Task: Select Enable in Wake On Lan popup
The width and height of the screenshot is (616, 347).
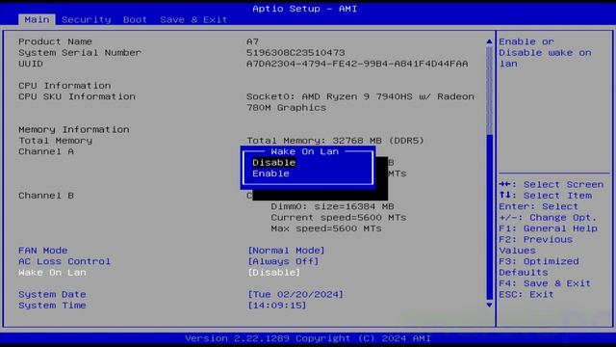Action: tap(270, 173)
